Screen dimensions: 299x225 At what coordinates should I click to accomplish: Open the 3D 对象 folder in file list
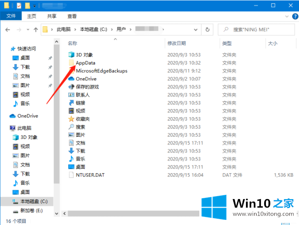tap(84, 55)
